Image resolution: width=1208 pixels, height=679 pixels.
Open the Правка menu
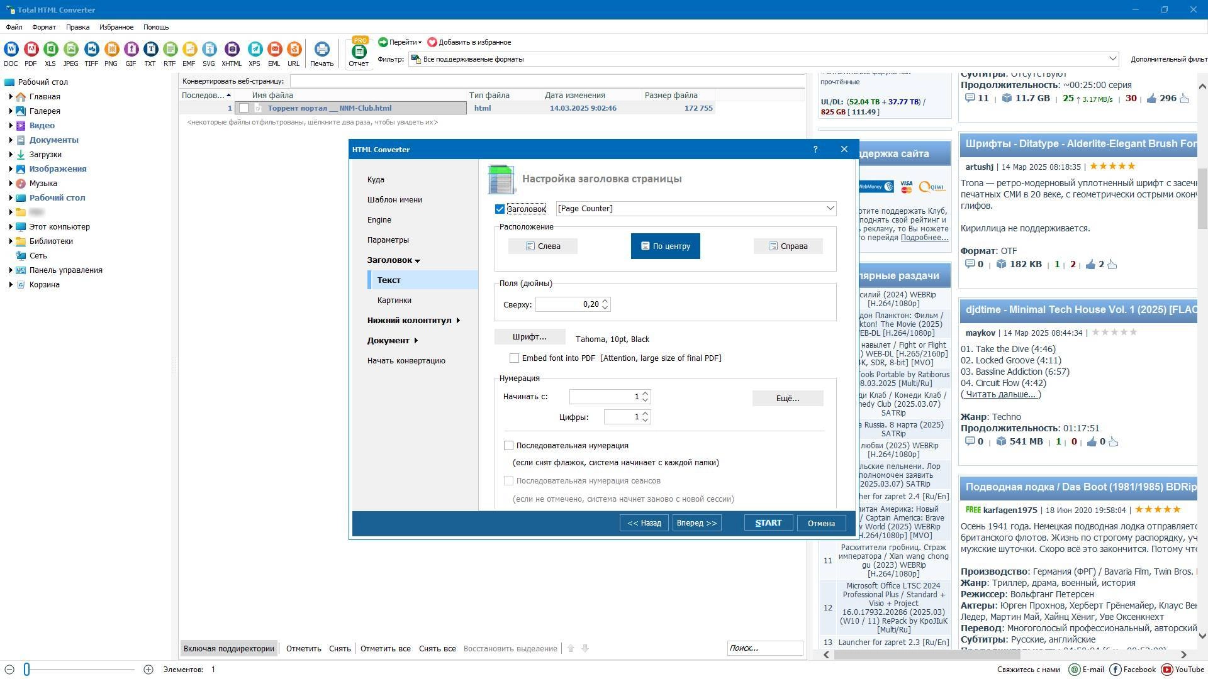(77, 27)
